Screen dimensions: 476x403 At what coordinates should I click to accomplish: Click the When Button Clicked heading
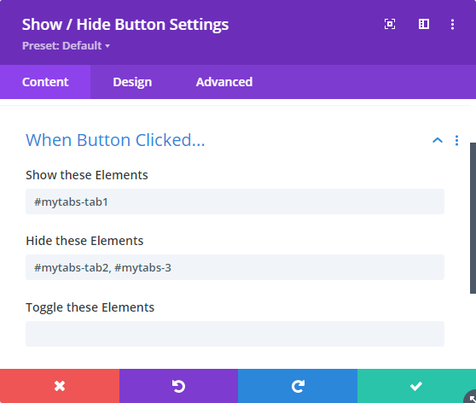pos(115,140)
